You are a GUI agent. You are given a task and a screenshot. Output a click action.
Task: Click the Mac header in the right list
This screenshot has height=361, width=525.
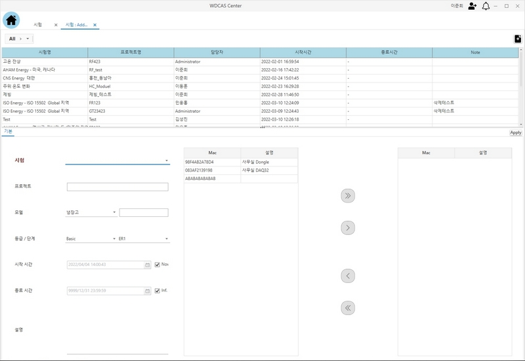click(426, 153)
